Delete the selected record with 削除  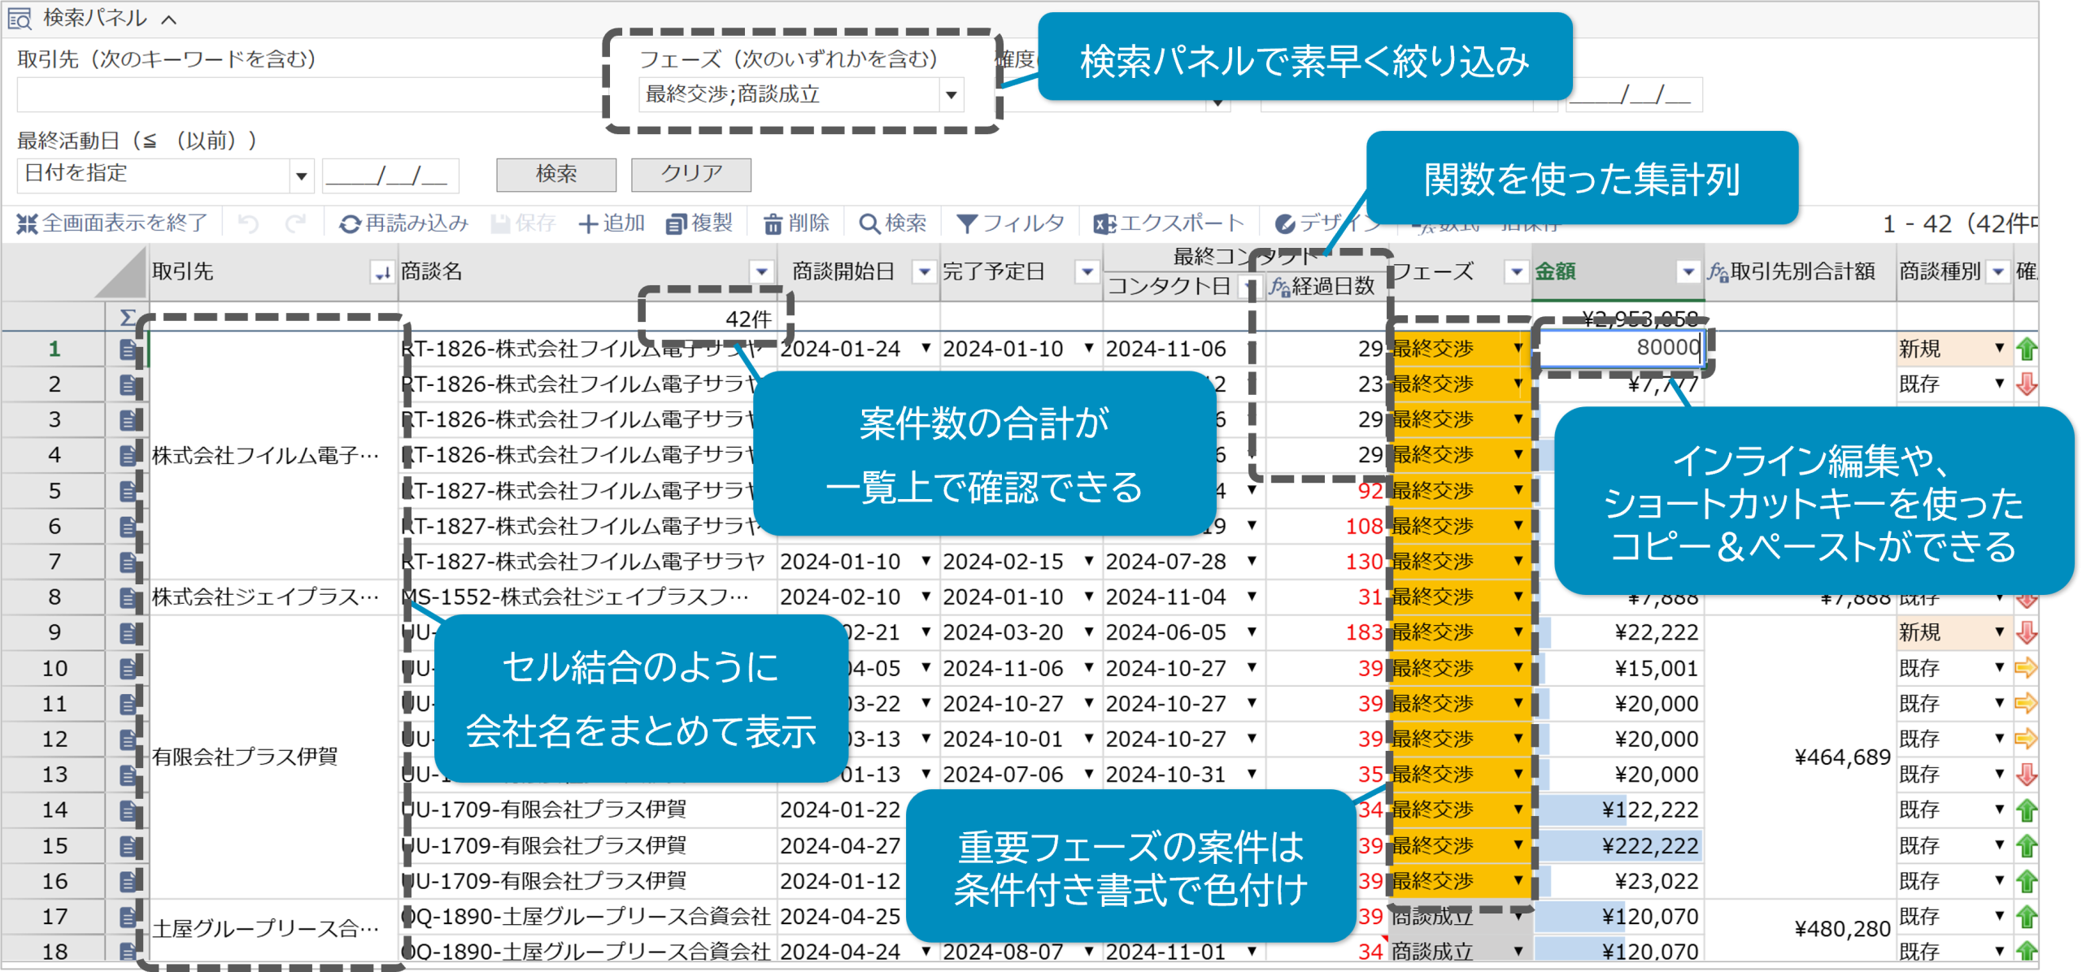[x=799, y=223]
